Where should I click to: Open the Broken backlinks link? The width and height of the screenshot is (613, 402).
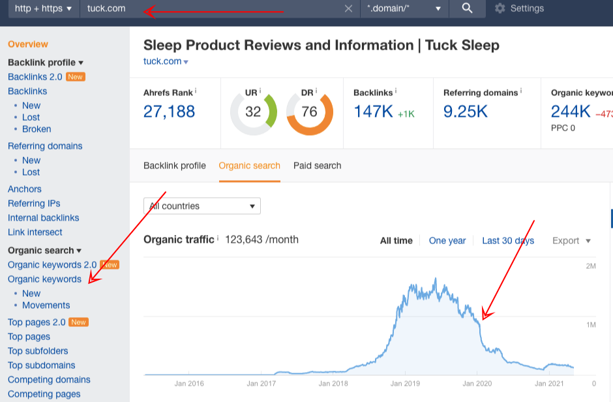pyautogui.click(x=37, y=129)
